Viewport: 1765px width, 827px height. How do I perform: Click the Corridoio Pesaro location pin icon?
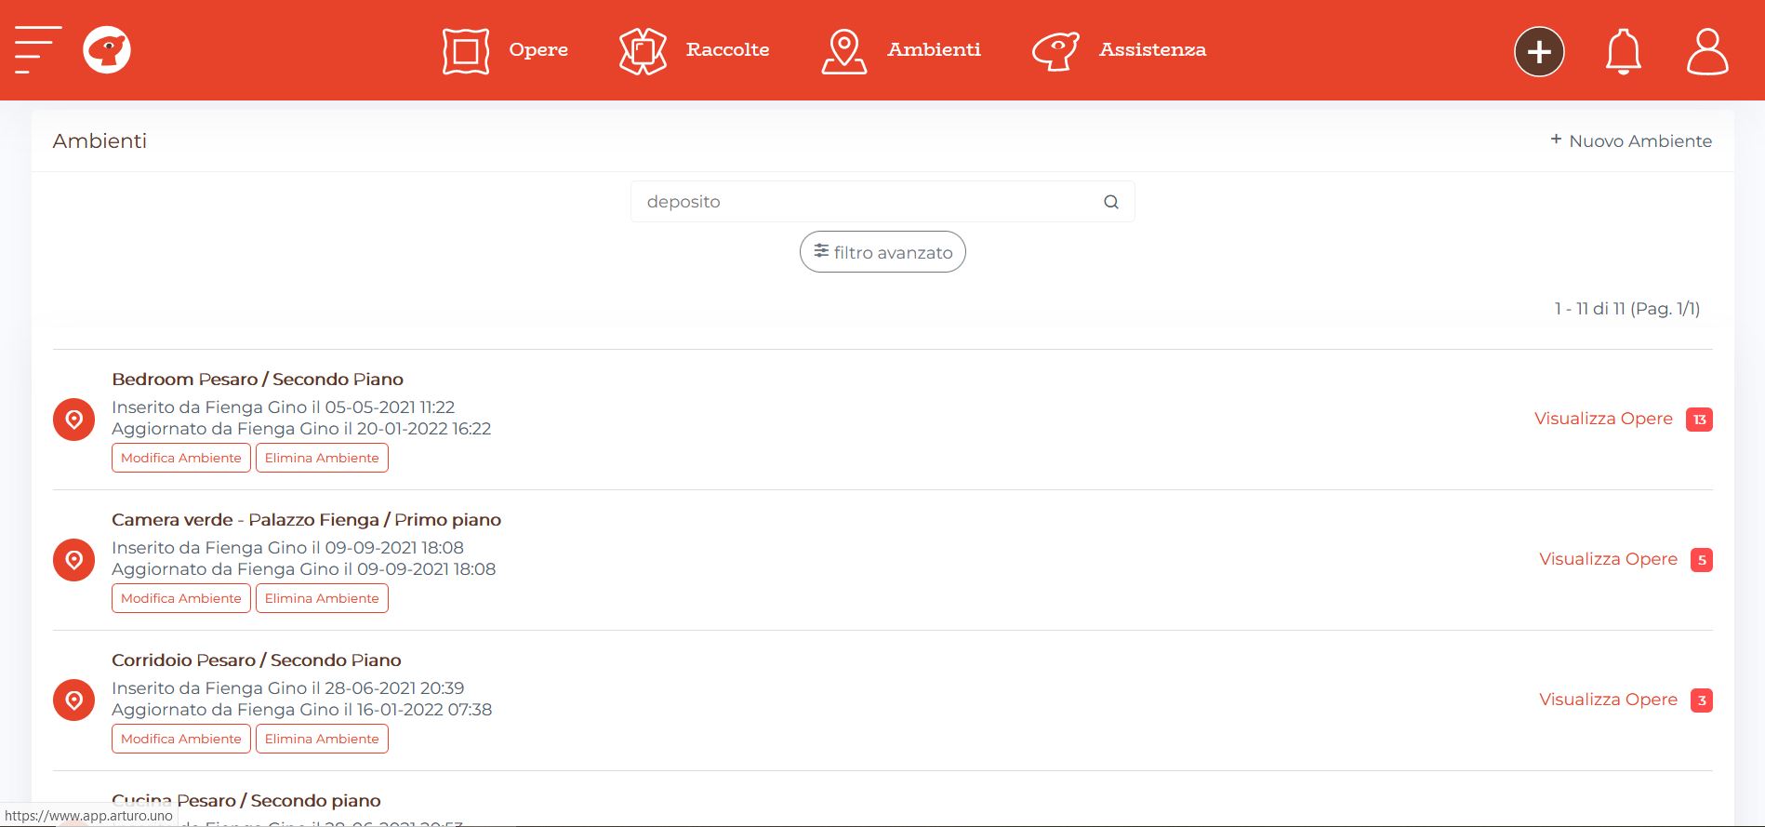point(73,700)
